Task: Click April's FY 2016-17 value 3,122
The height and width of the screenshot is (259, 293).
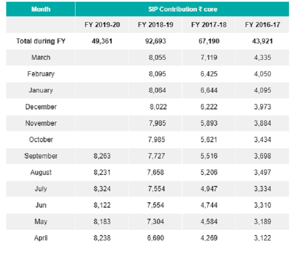Action: click(x=262, y=238)
